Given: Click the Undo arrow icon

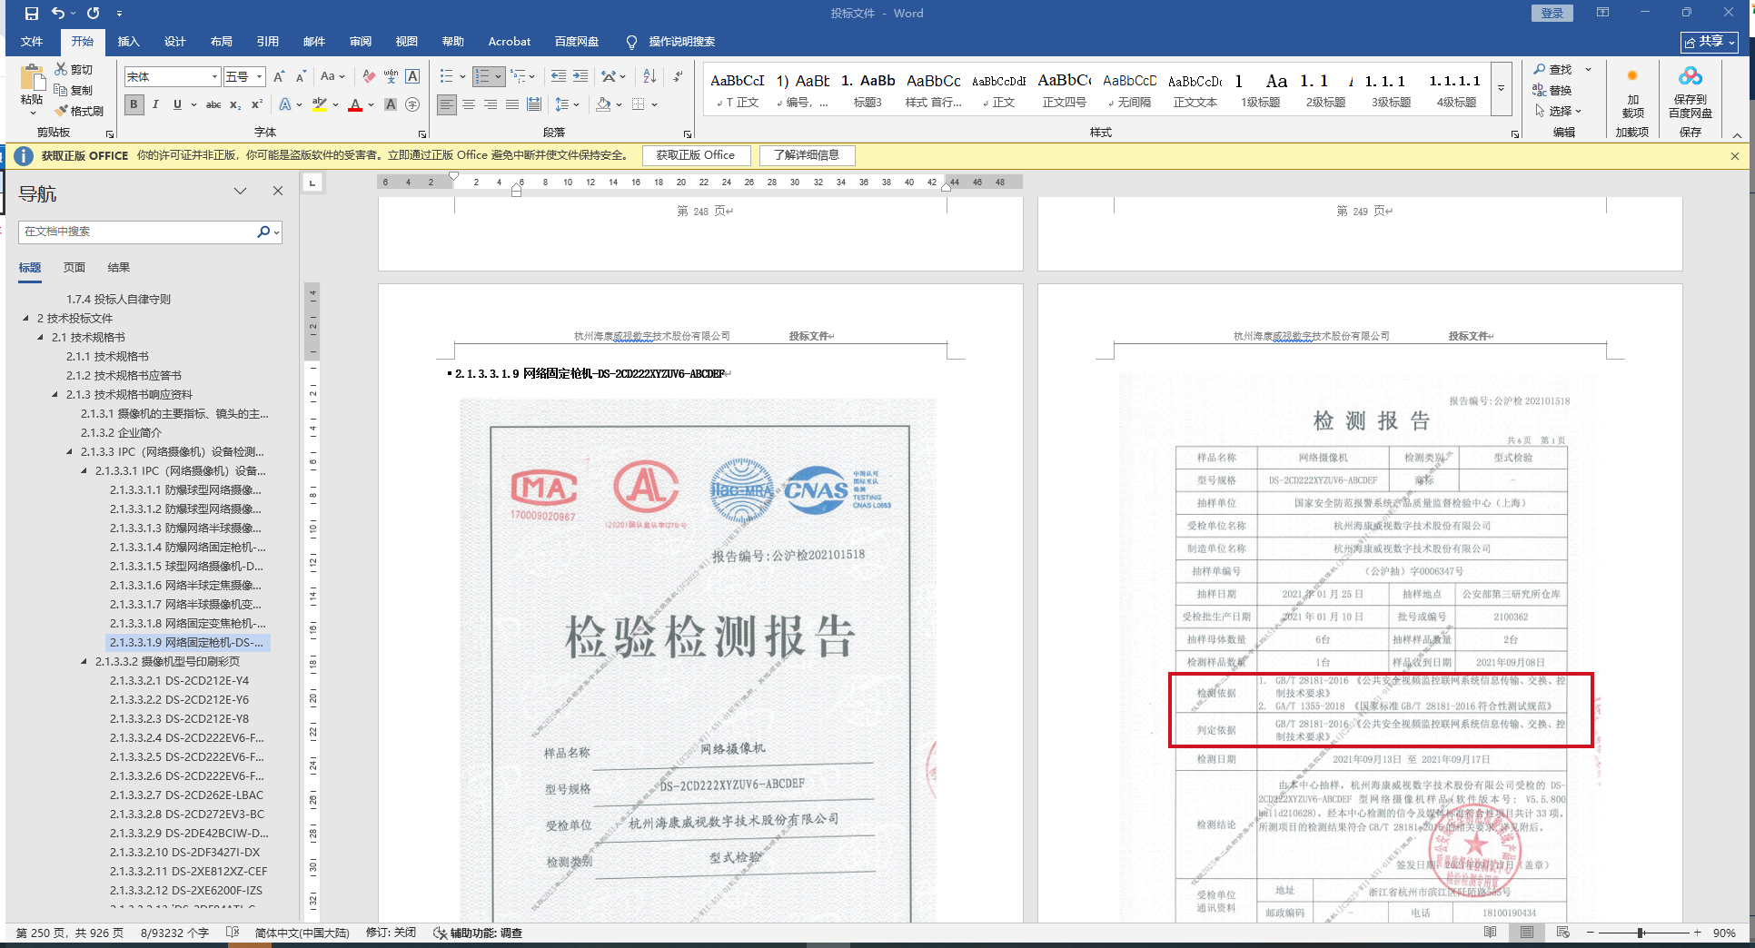Looking at the screenshot, I should pos(58,14).
